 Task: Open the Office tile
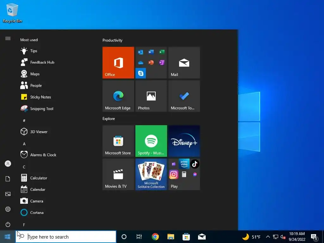click(x=118, y=63)
